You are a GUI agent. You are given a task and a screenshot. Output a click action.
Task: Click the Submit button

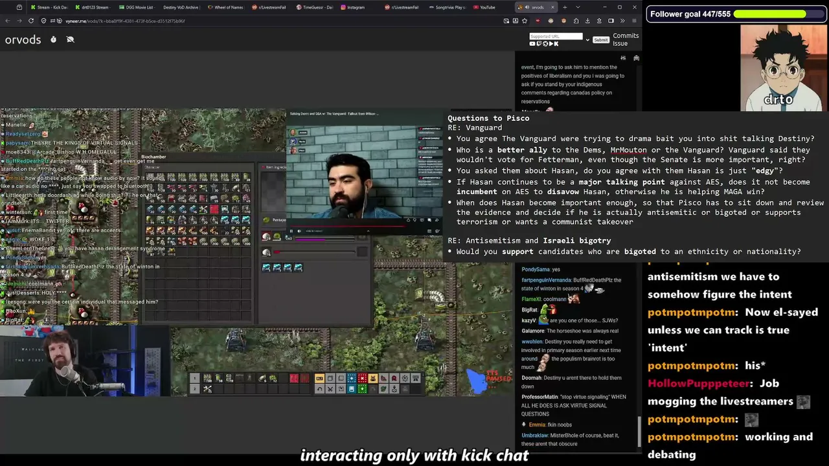pyautogui.click(x=601, y=39)
